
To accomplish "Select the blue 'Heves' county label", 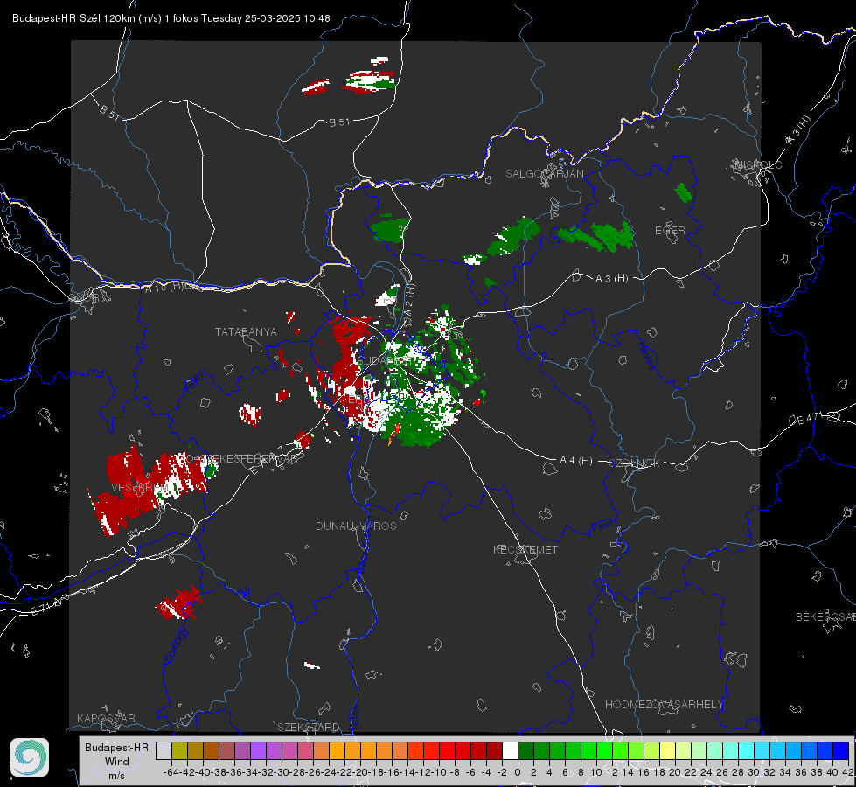I will (646, 356).
